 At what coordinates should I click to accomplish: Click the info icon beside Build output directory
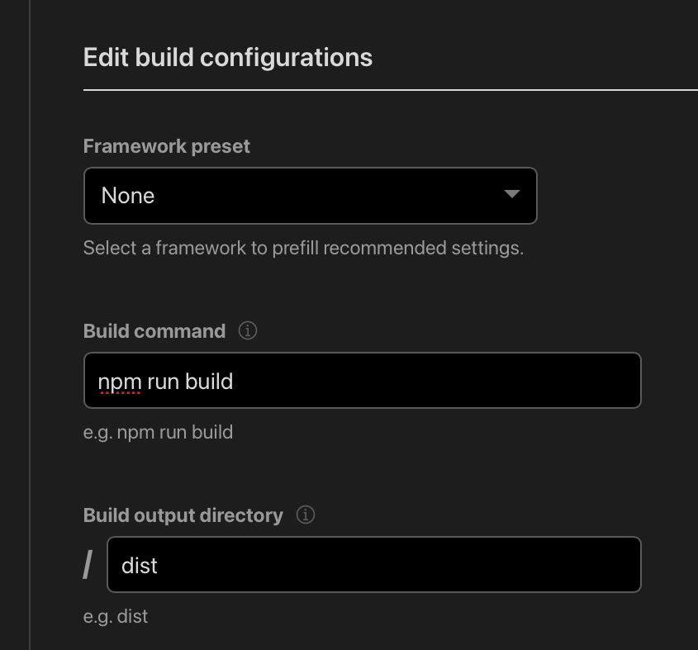(306, 515)
